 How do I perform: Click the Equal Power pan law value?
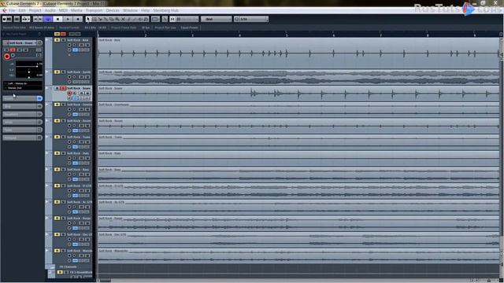point(189,28)
